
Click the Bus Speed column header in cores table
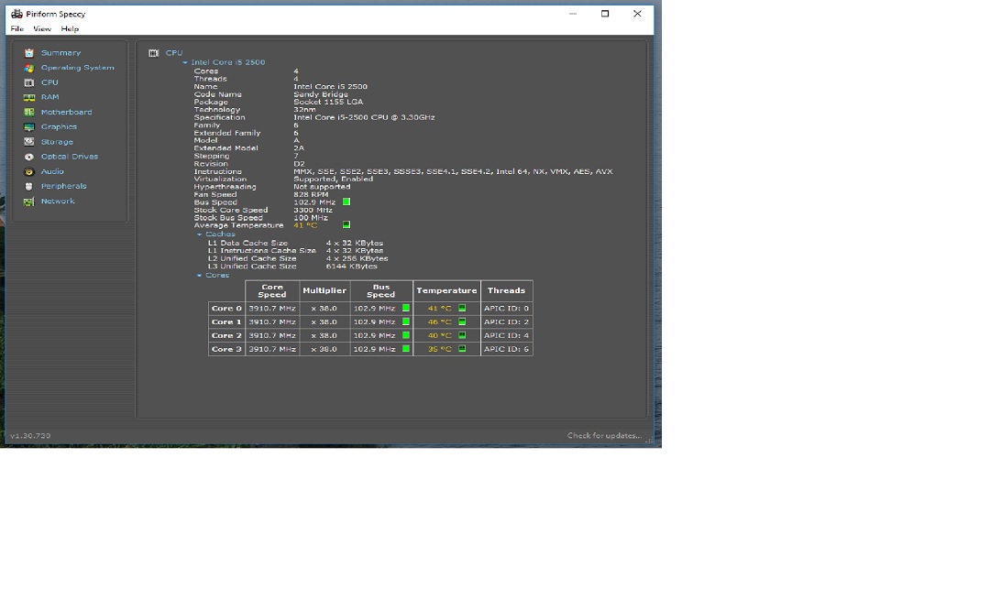(x=381, y=291)
